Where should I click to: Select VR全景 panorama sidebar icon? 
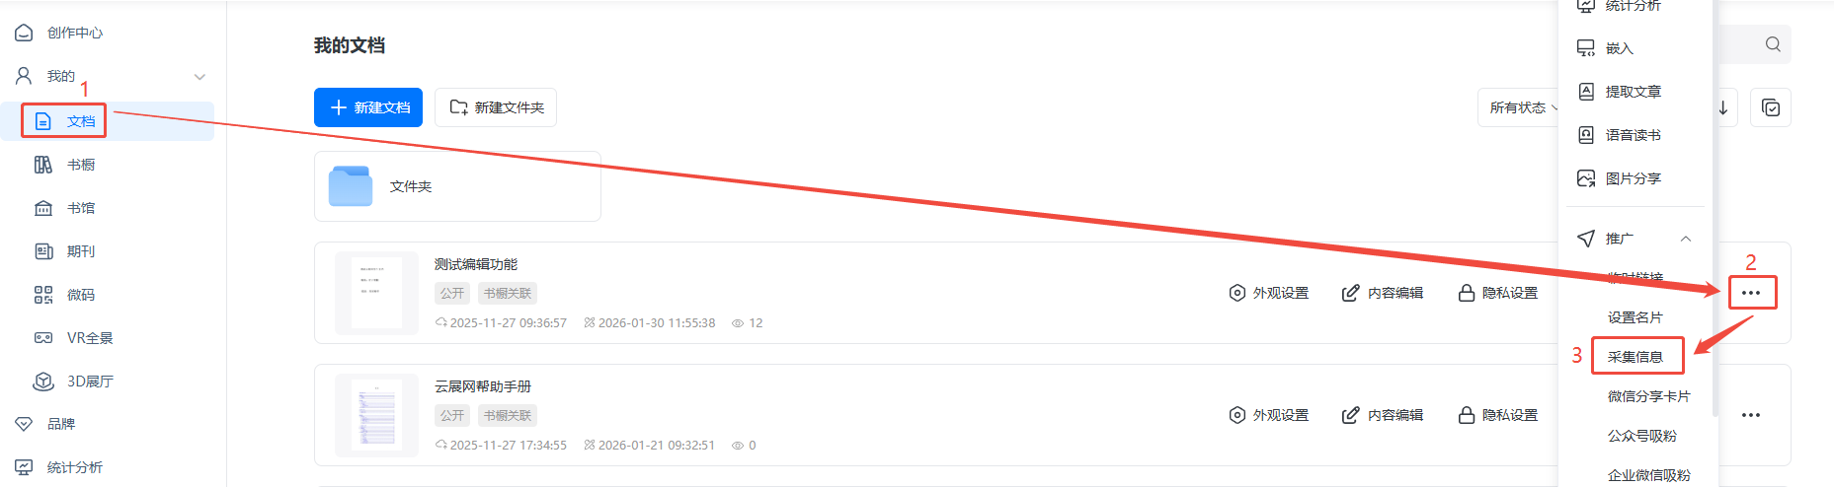(43, 338)
